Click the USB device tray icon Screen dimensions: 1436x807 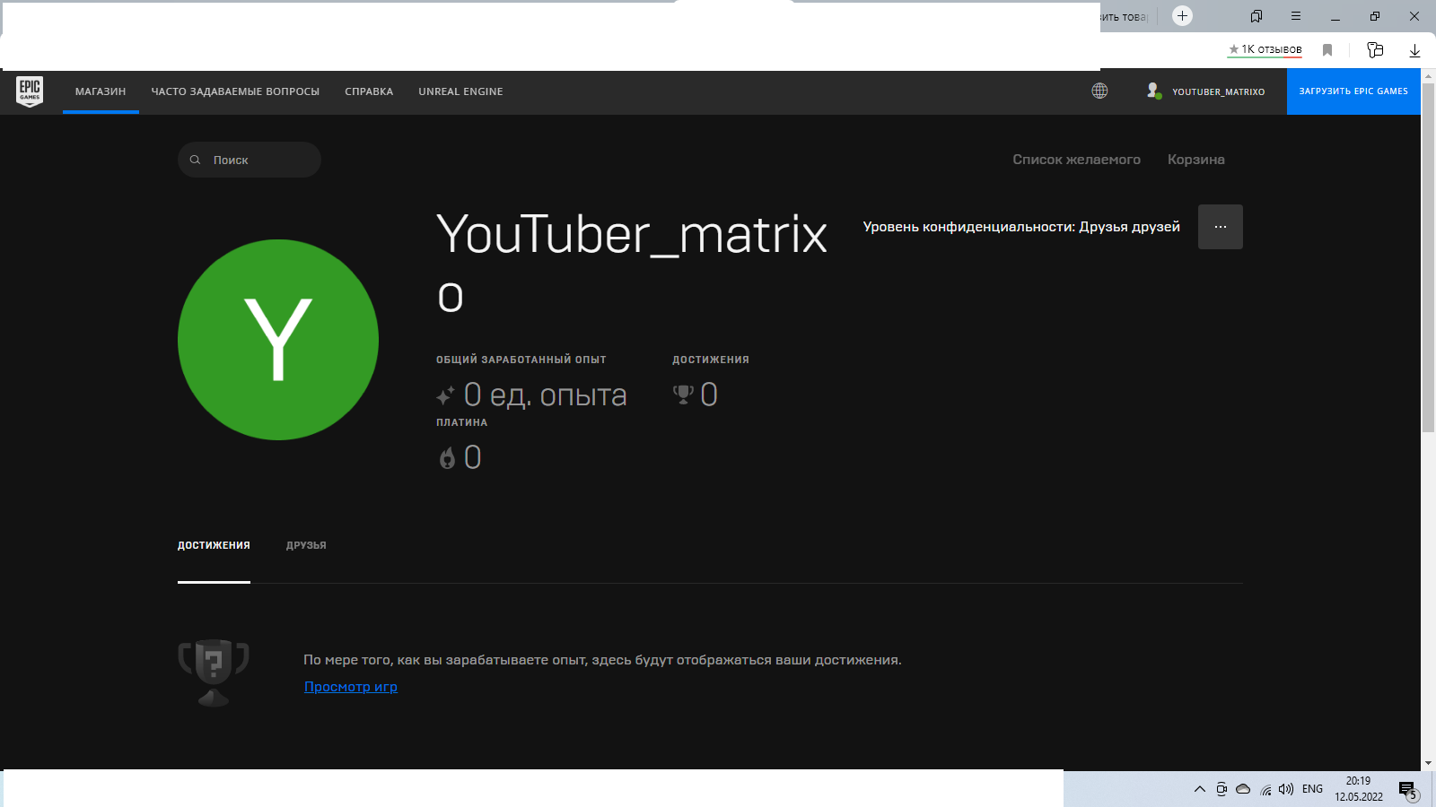click(x=1221, y=789)
